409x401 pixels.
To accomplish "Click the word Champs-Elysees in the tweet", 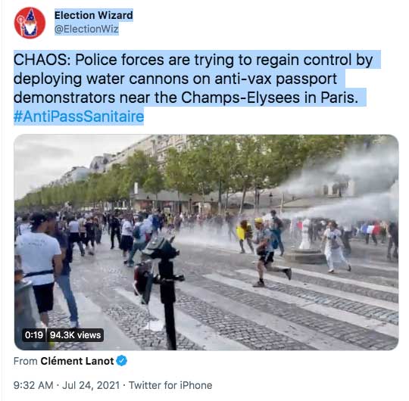I will click(240, 98).
